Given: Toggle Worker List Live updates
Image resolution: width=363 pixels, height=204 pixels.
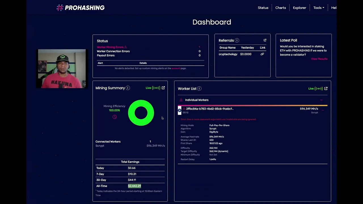Looking at the screenshot, I should pos(316,88).
